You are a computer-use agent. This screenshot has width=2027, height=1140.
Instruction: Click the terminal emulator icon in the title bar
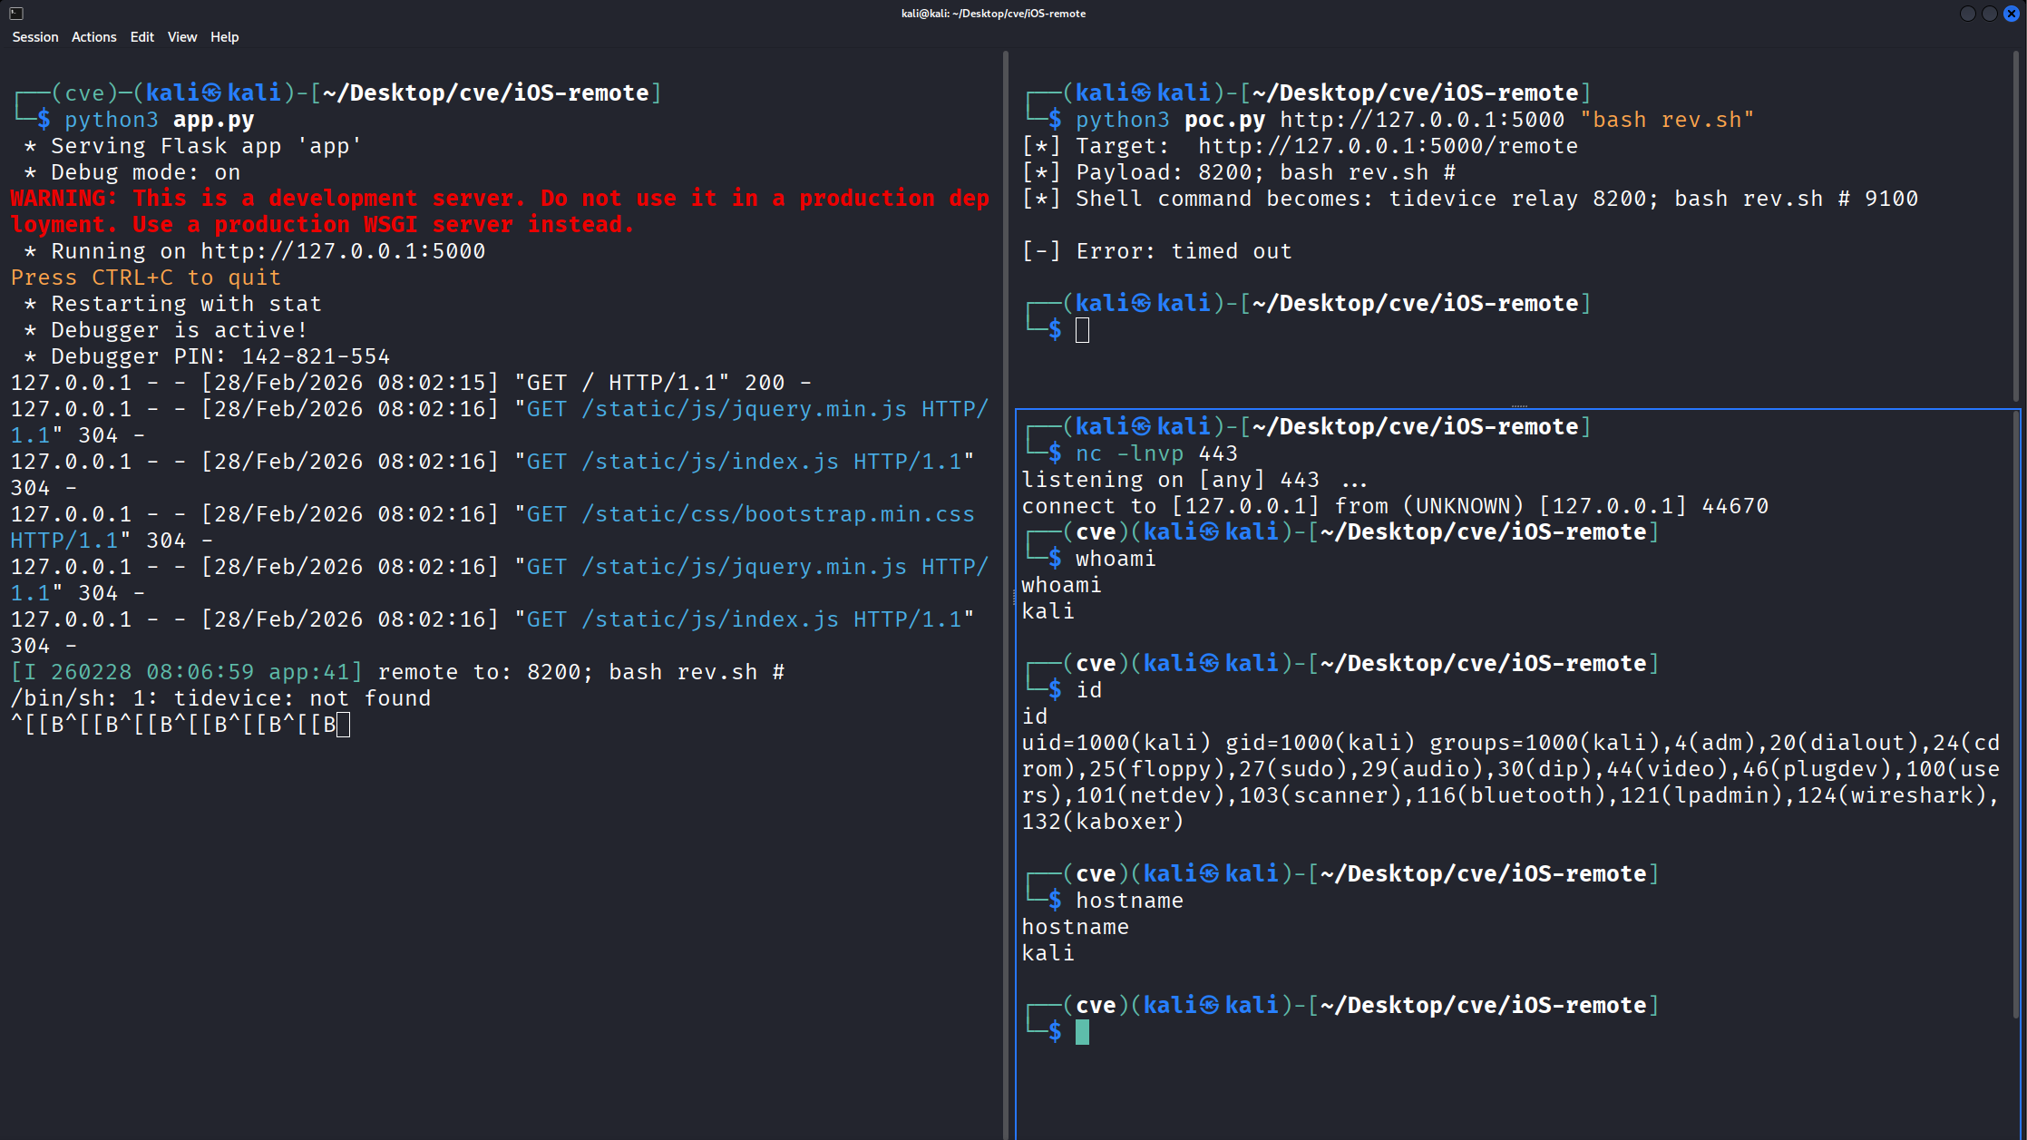point(15,14)
